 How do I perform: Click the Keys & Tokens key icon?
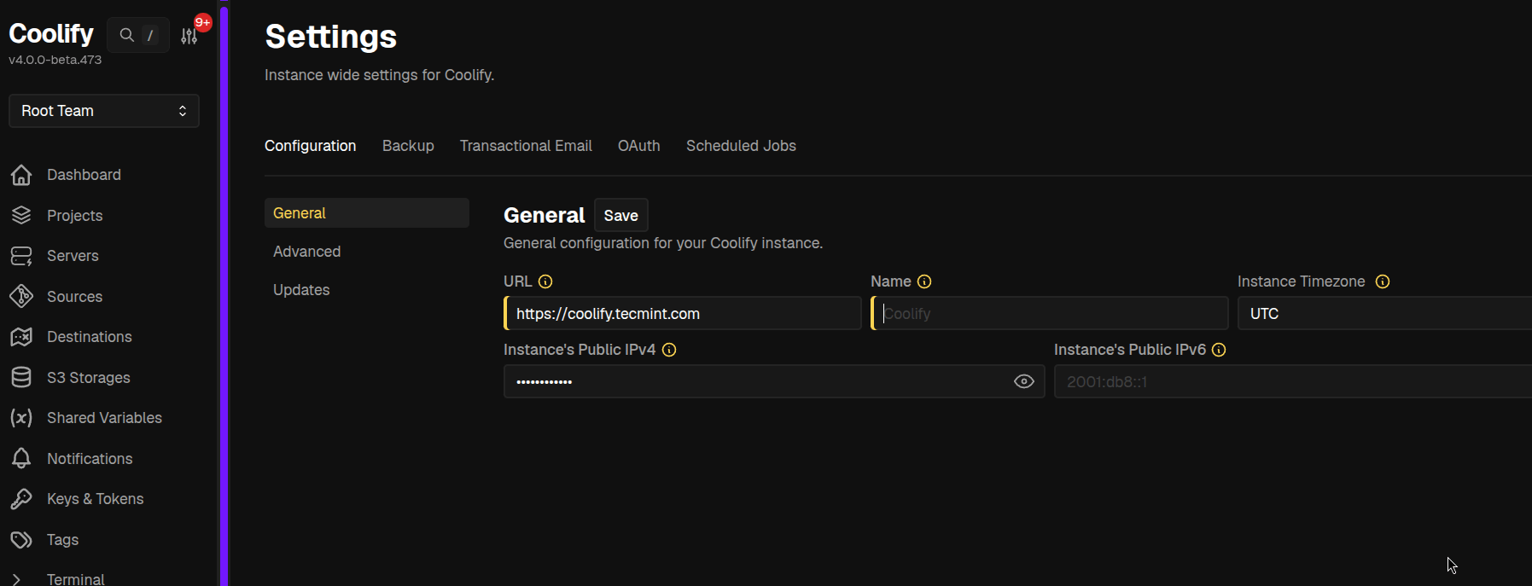point(21,499)
